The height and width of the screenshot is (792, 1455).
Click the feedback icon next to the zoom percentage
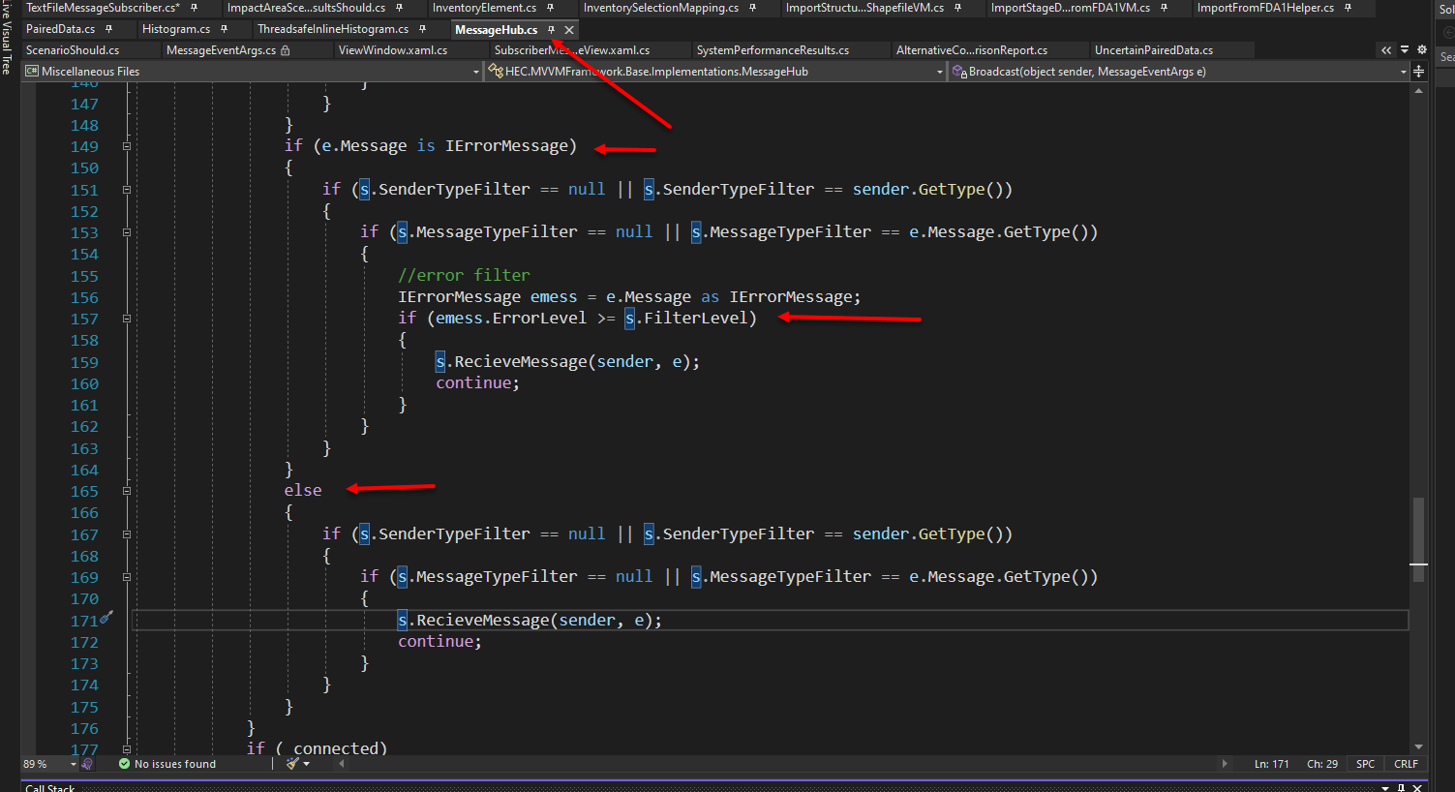[x=87, y=764]
